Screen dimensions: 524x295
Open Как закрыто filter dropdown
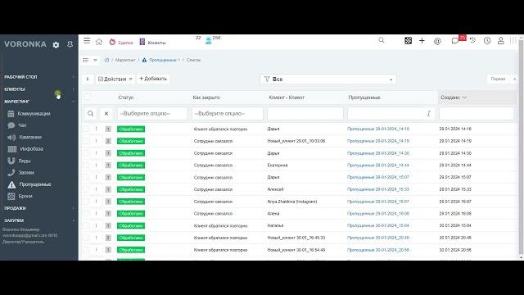(228, 114)
